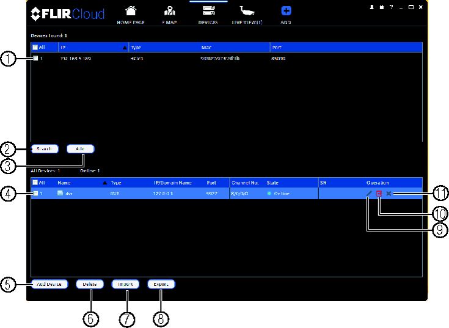Edit the dvr device with pencil icon
This screenshot has height=328, width=449.
coord(369,194)
